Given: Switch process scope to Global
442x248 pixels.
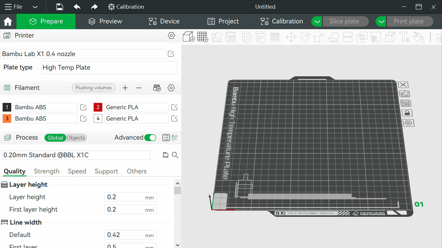Looking at the screenshot, I should tap(55, 138).
